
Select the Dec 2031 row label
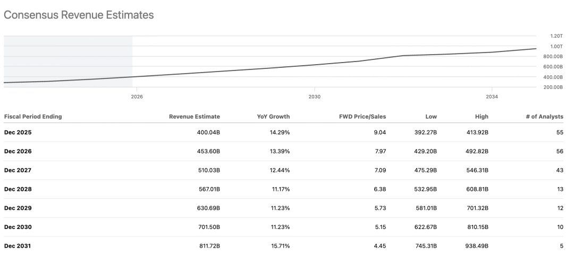click(19, 246)
